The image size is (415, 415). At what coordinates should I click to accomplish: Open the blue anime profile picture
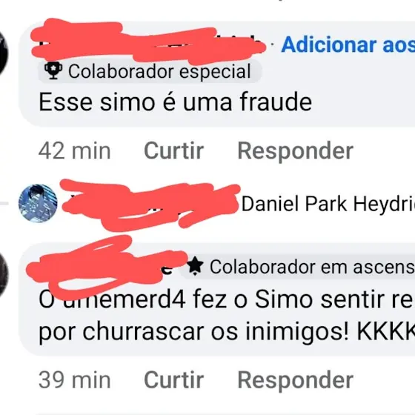click(x=38, y=203)
